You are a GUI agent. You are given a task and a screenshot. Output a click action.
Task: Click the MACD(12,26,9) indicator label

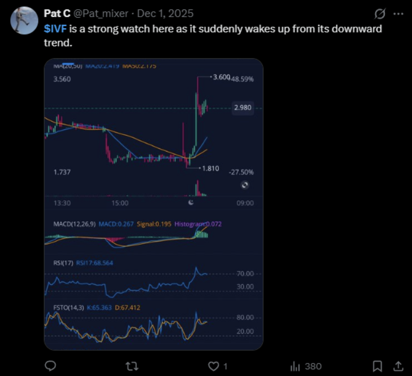[x=74, y=224]
